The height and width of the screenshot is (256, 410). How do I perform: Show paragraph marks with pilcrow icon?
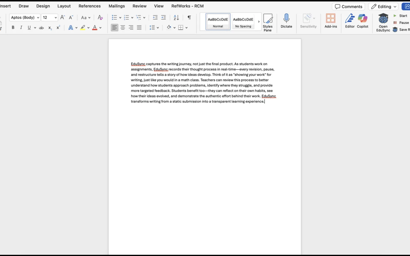click(x=189, y=17)
